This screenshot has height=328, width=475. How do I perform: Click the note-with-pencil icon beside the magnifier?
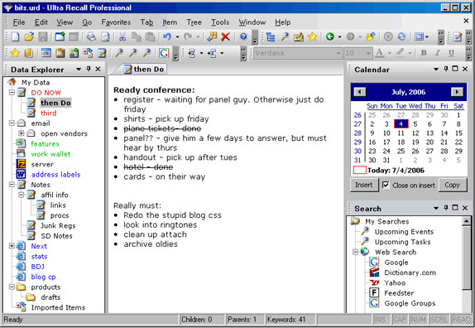click(x=299, y=37)
